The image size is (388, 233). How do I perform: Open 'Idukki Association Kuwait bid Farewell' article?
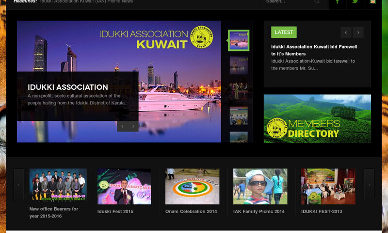coord(314,50)
